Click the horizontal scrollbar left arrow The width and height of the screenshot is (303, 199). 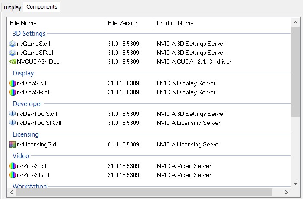12,192
